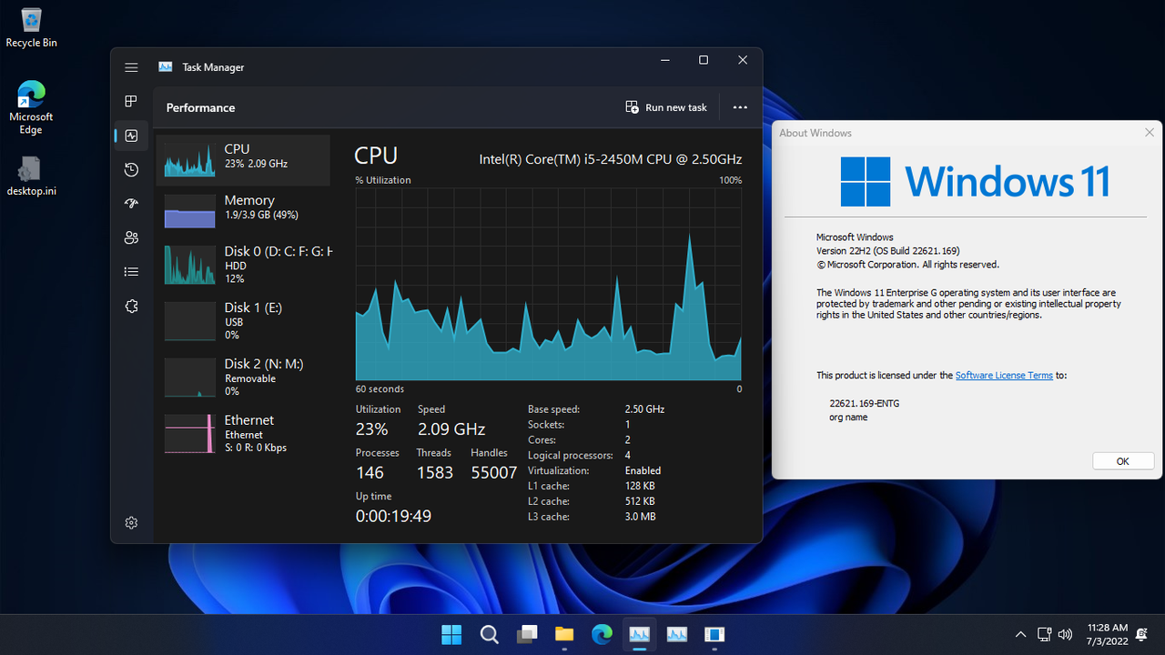
Task: Click Base speed 2.50 GHz value
Action: (x=644, y=409)
